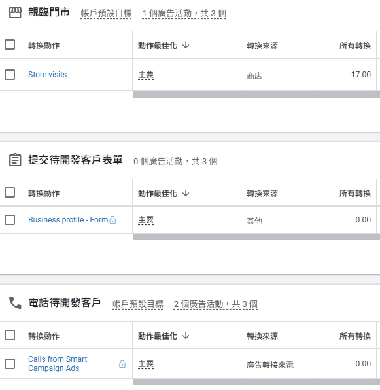The width and height of the screenshot is (380, 390).
Task: Click '2 個廣告活動，共 3 個' link
Action: pos(215,304)
